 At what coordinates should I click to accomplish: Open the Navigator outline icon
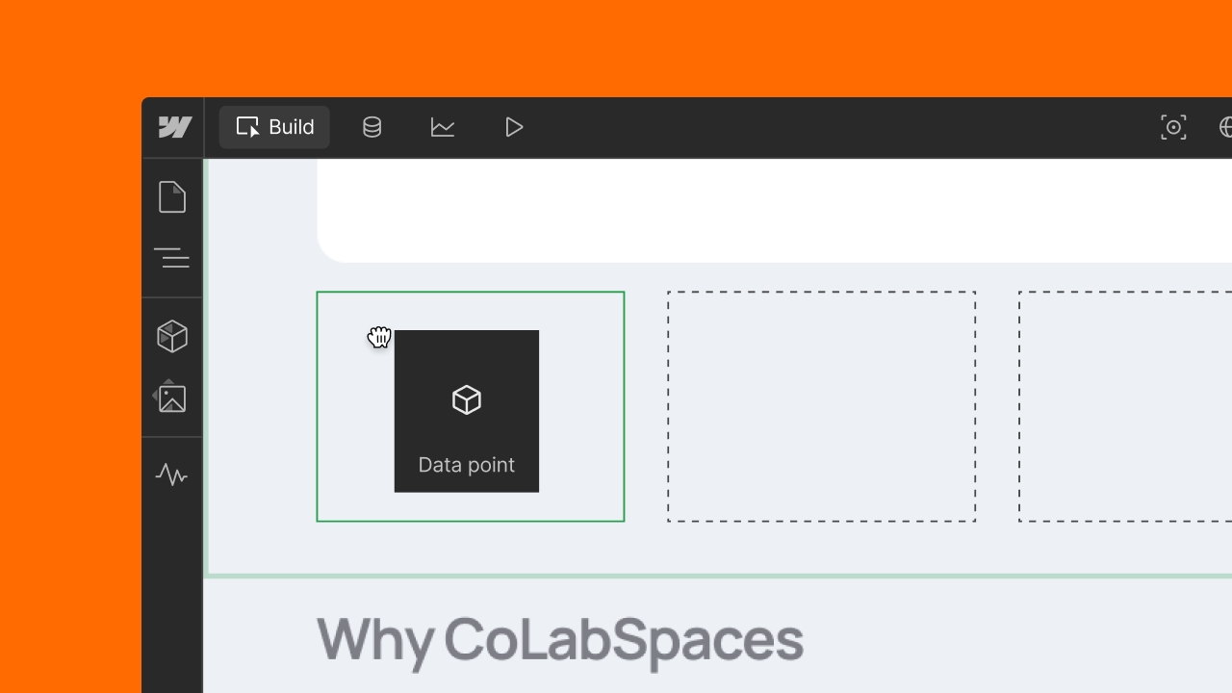pyautogui.click(x=171, y=258)
